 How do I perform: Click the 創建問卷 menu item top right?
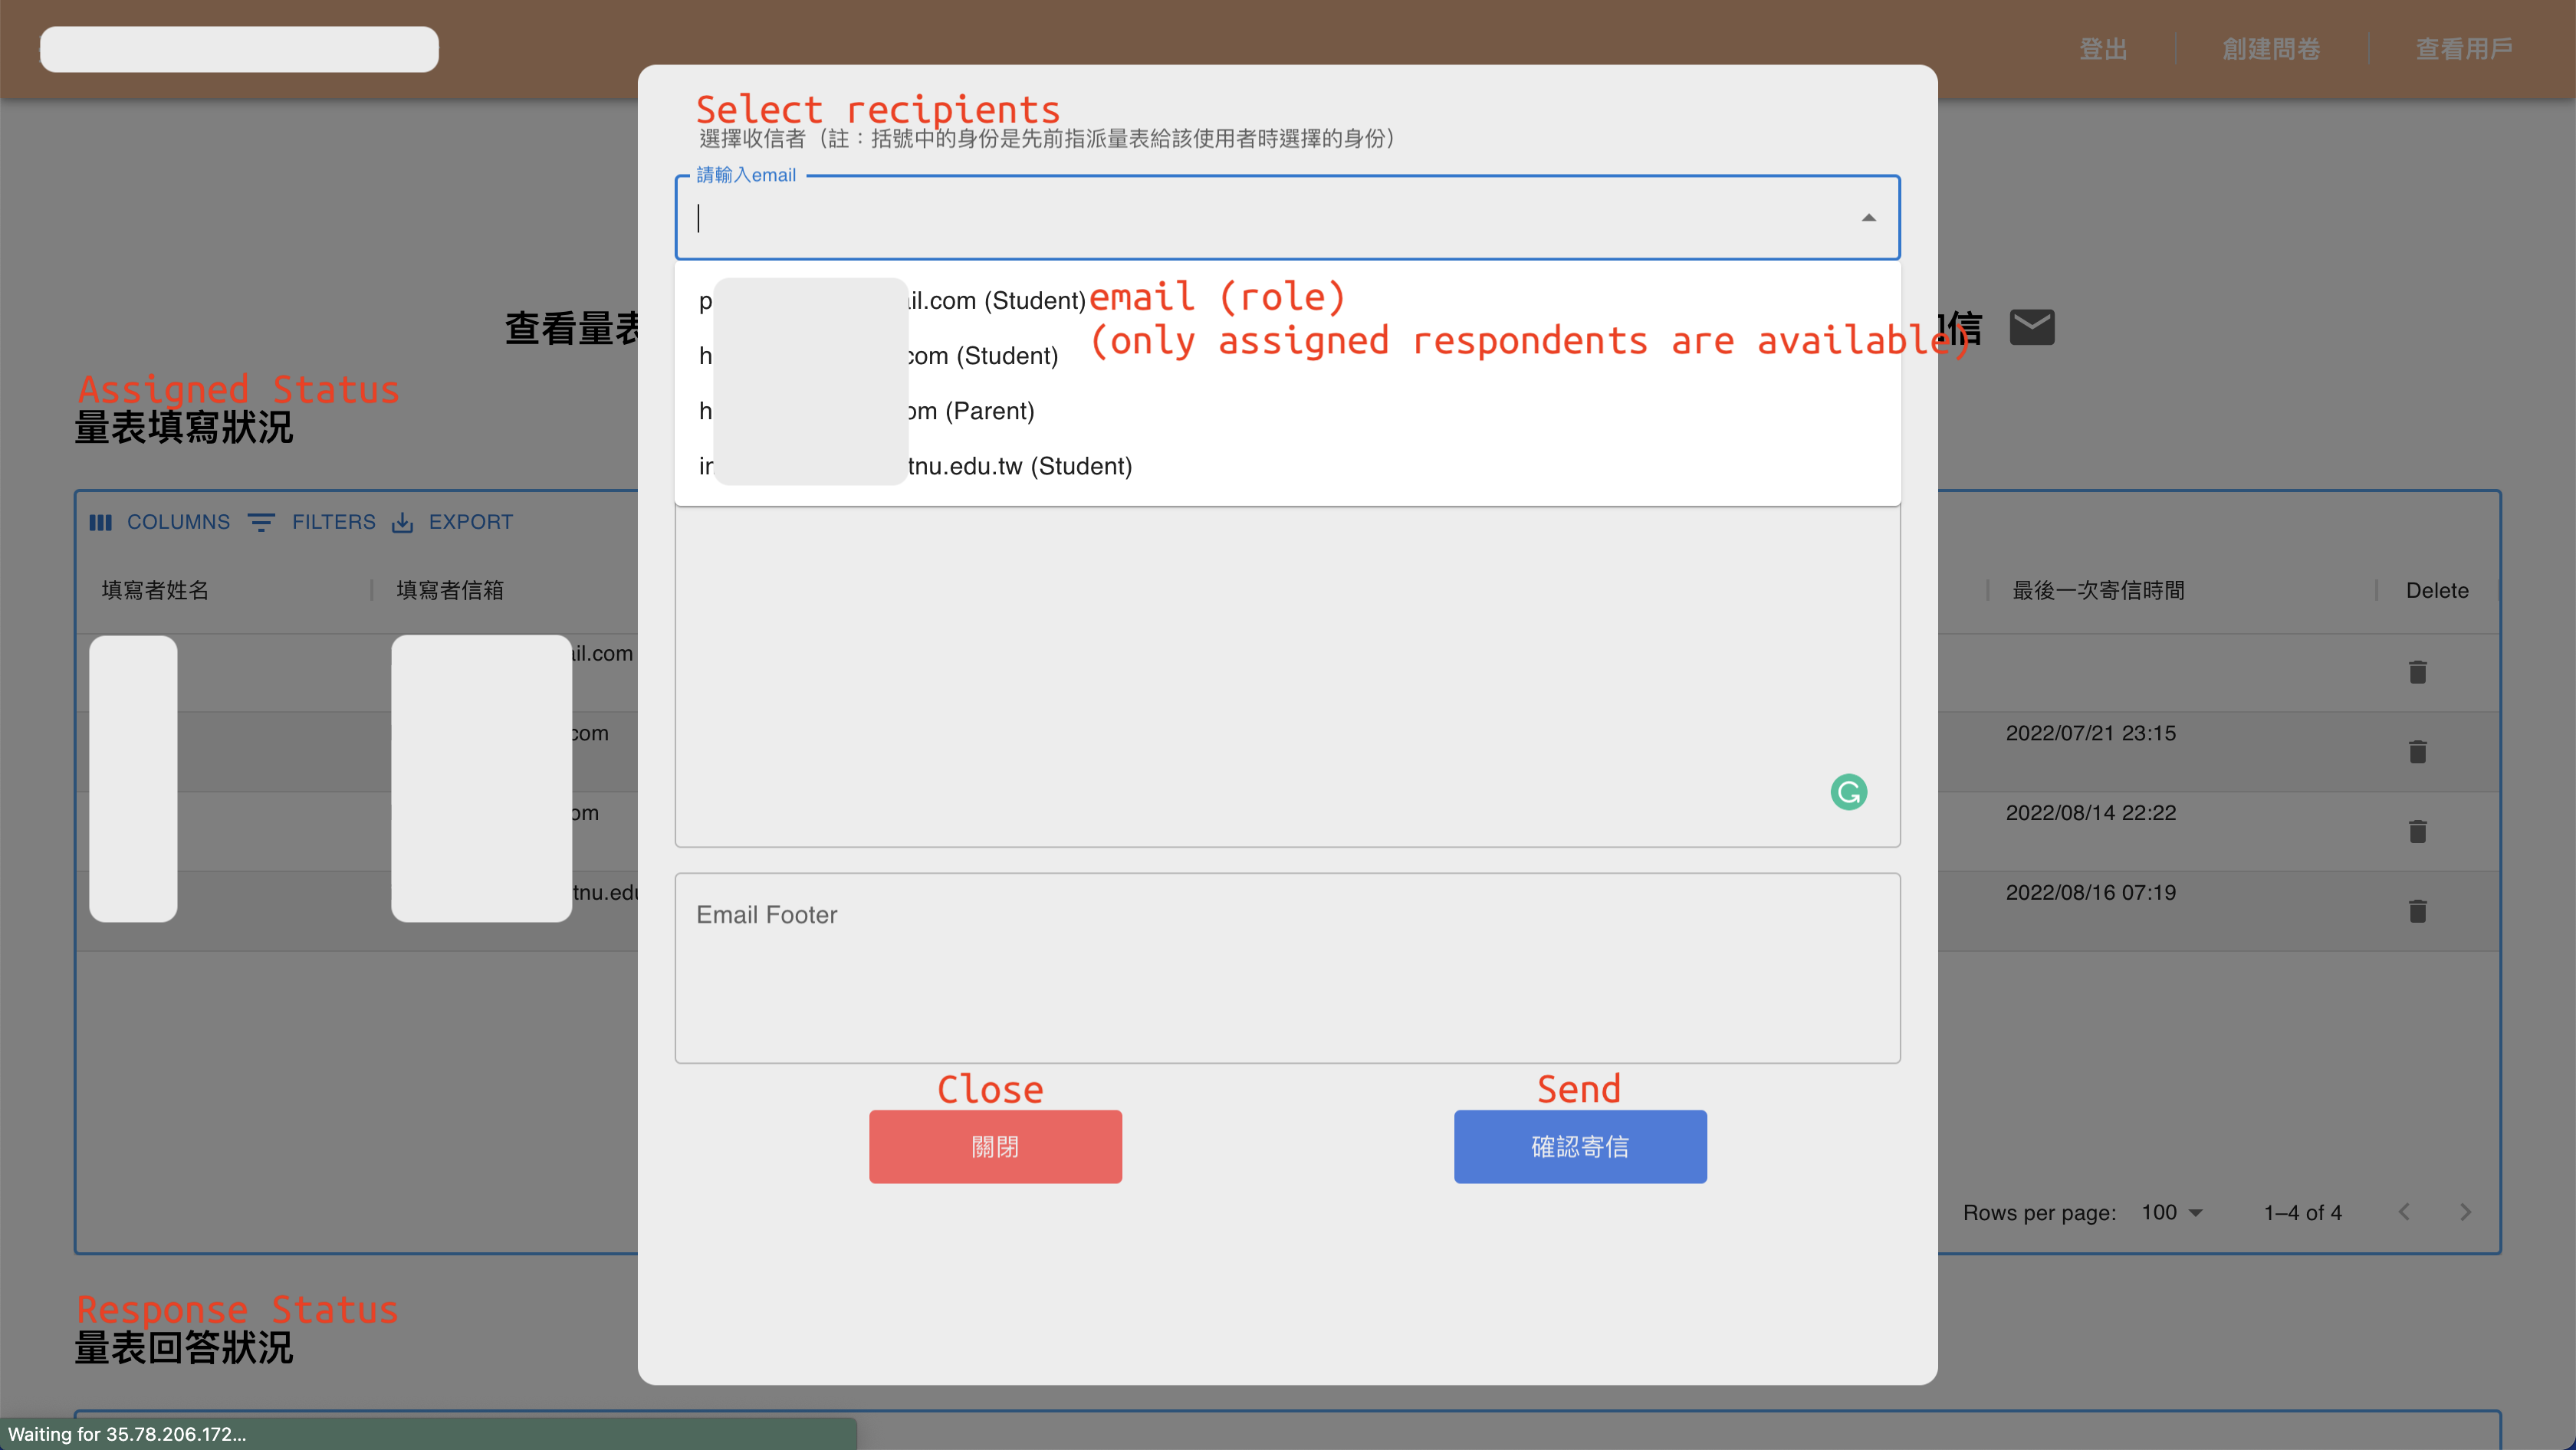(x=2272, y=48)
